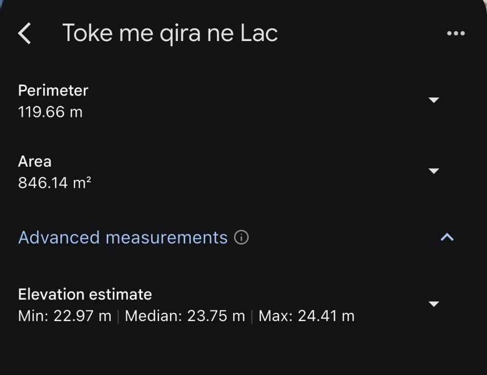487x375 pixels.
Task: Click the separator between Min and Median
Action: click(118, 316)
